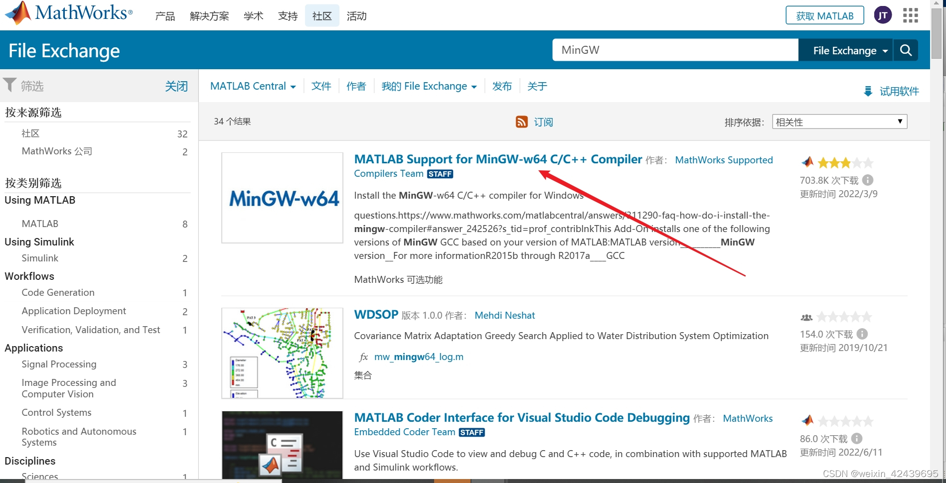Open the 学术 menu
The height and width of the screenshot is (483, 946).
click(253, 16)
